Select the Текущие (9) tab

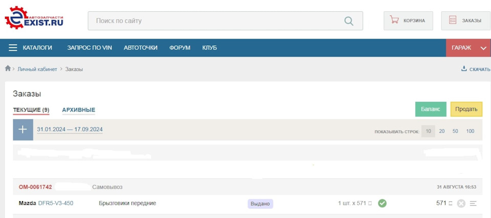pyautogui.click(x=31, y=110)
